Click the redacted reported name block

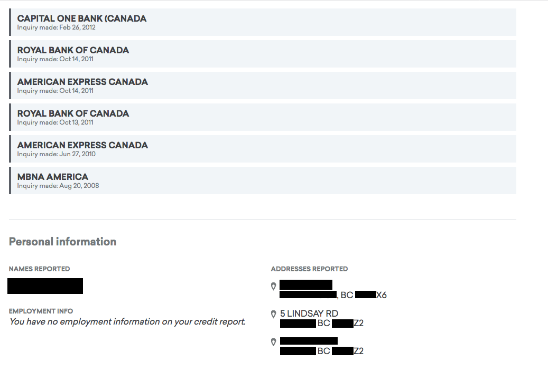pos(45,286)
